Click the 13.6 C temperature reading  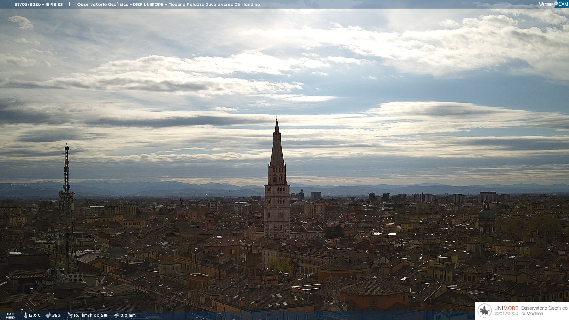click(x=34, y=315)
